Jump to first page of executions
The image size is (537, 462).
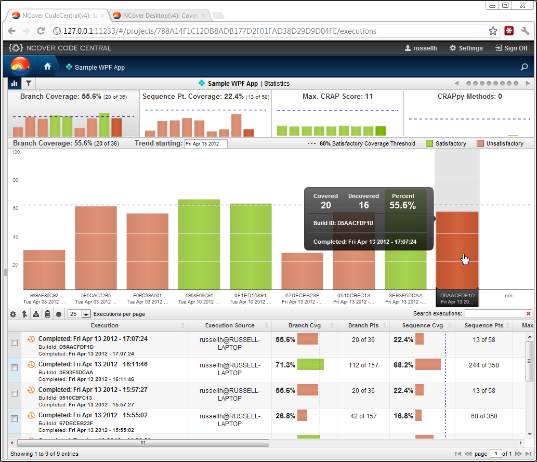(x=458, y=454)
